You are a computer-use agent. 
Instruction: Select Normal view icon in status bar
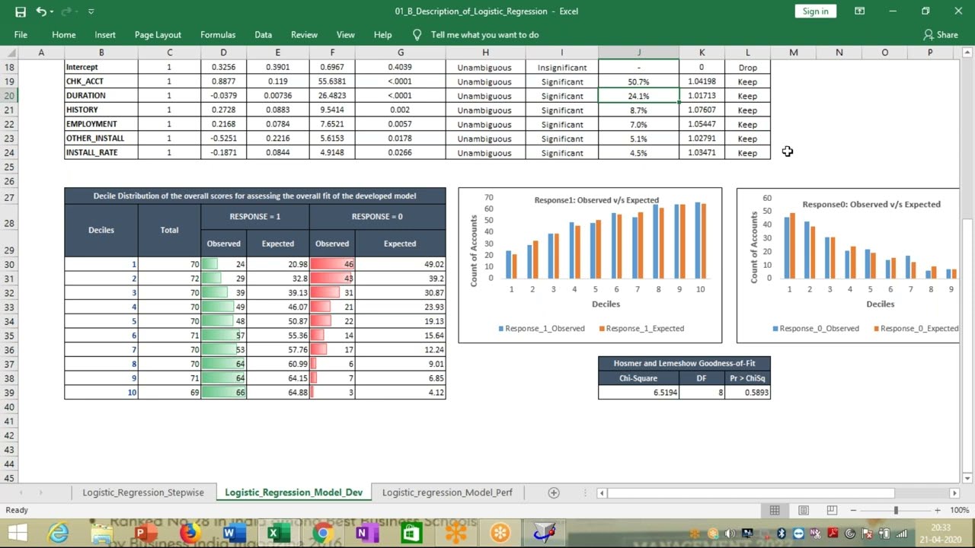[775, 510]
